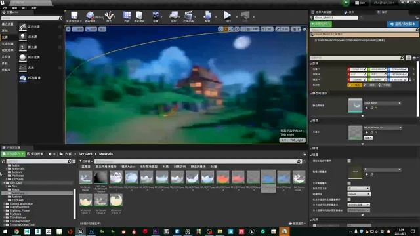Viewport: 420px width, 236px height.
Task: Click the find-in-content-browser magnifier under Cloud_Mesh
Action: [x=372, y=108]
